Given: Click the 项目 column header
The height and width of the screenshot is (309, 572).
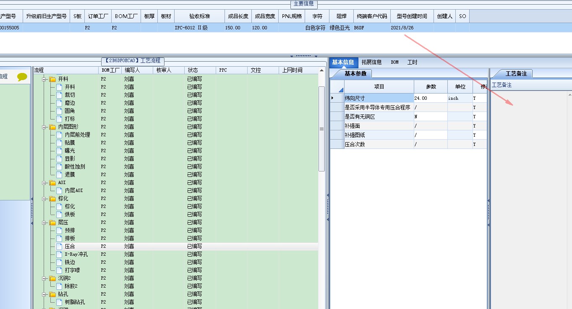Looking at the screenshot, I should click(379, 86).
